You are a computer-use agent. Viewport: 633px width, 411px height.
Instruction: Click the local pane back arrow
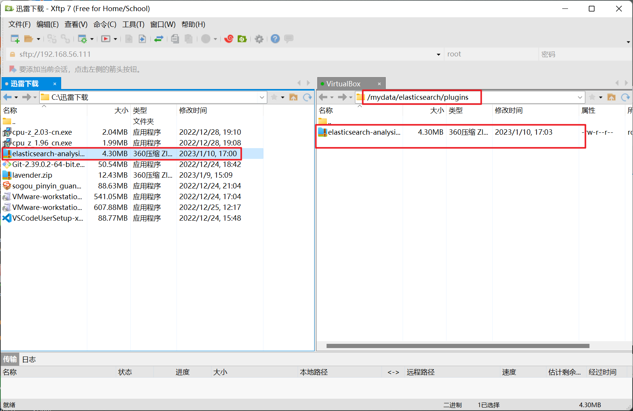(7, 97)
